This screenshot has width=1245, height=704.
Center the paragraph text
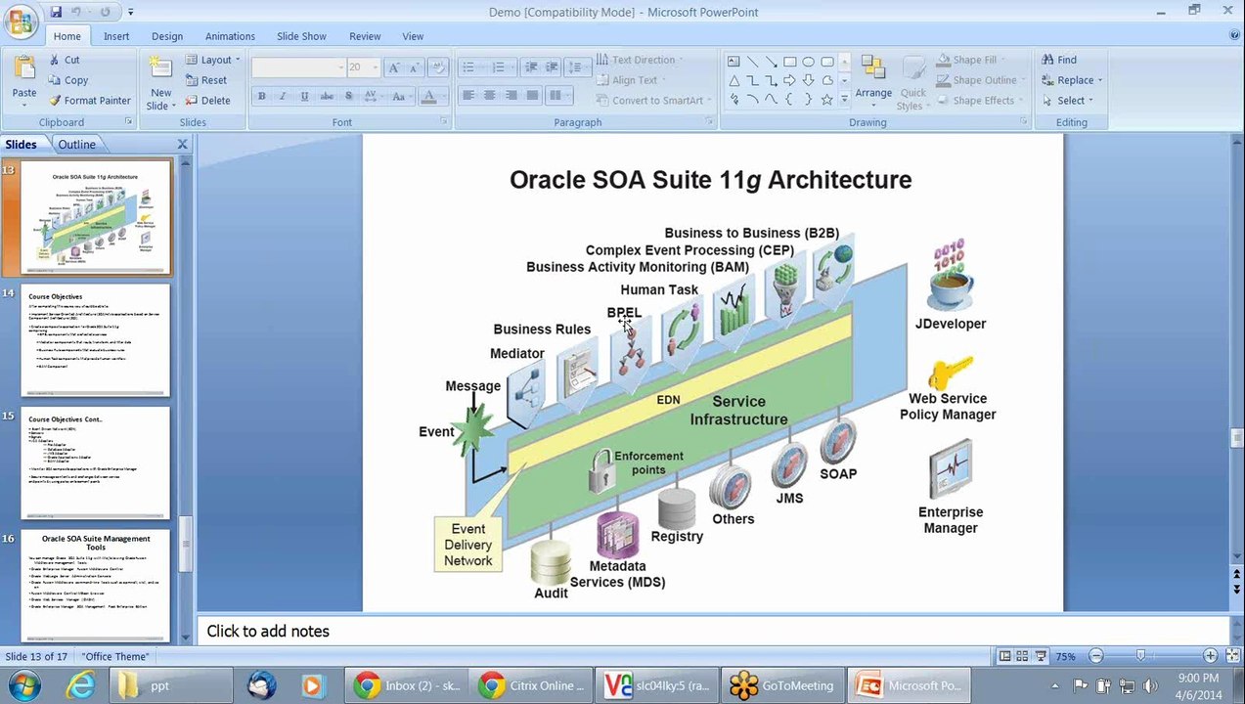click(489, 96)
